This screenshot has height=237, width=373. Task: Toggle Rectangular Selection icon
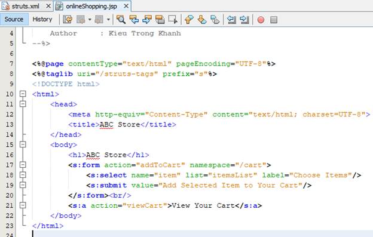[x=173, y=20]
